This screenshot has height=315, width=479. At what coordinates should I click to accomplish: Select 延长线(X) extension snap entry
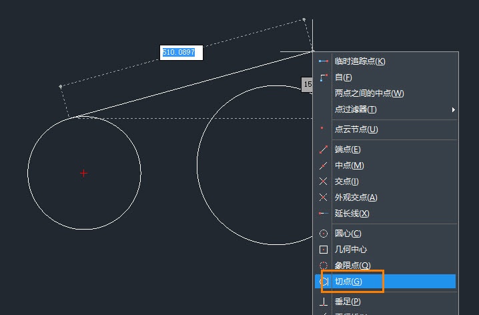point(352,214)
